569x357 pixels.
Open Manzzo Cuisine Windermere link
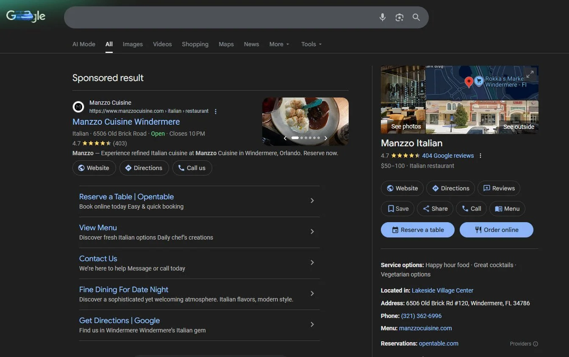[x=126, y=122]
